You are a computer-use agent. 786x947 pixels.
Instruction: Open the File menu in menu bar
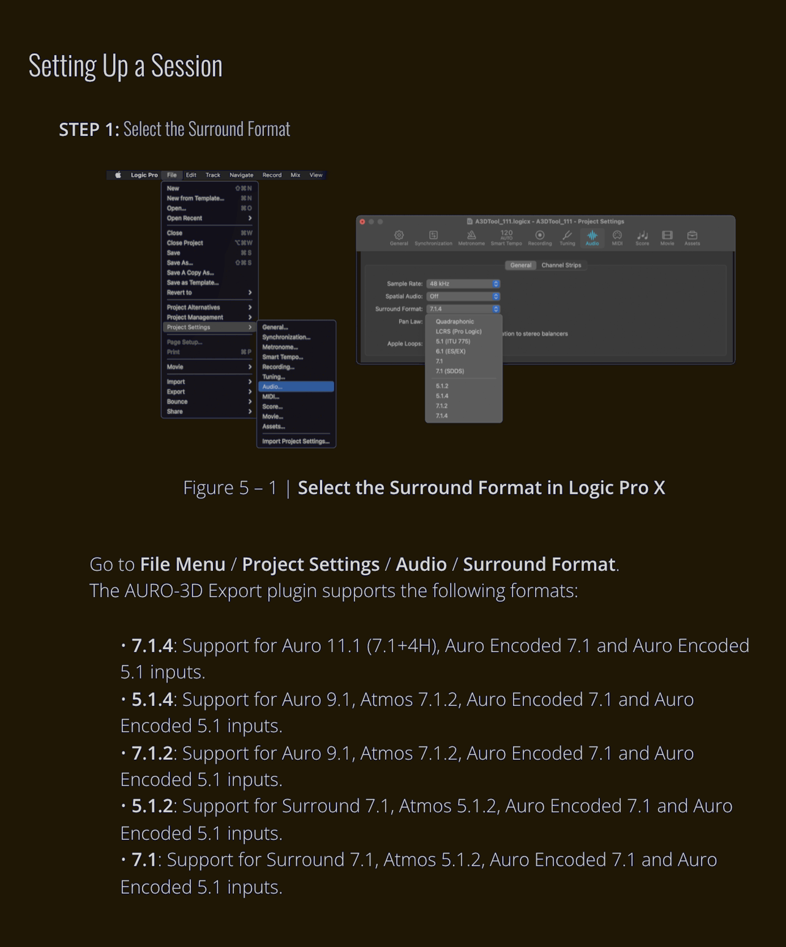point(172,175)
